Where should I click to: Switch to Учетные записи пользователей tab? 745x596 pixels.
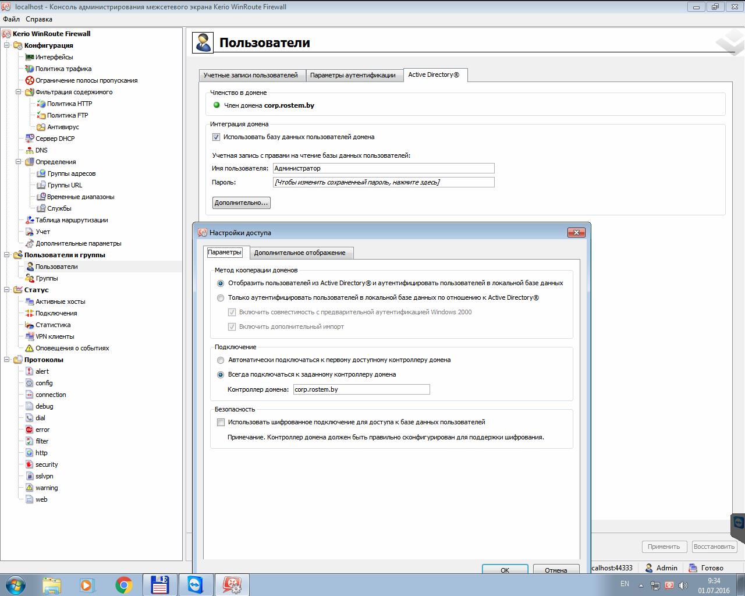251,75
